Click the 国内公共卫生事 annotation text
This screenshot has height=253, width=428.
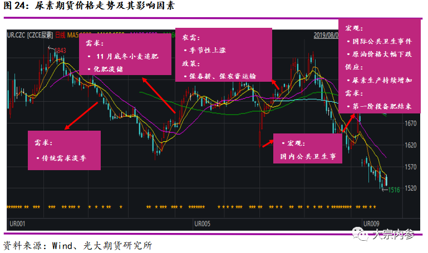[x=308, y=156]
